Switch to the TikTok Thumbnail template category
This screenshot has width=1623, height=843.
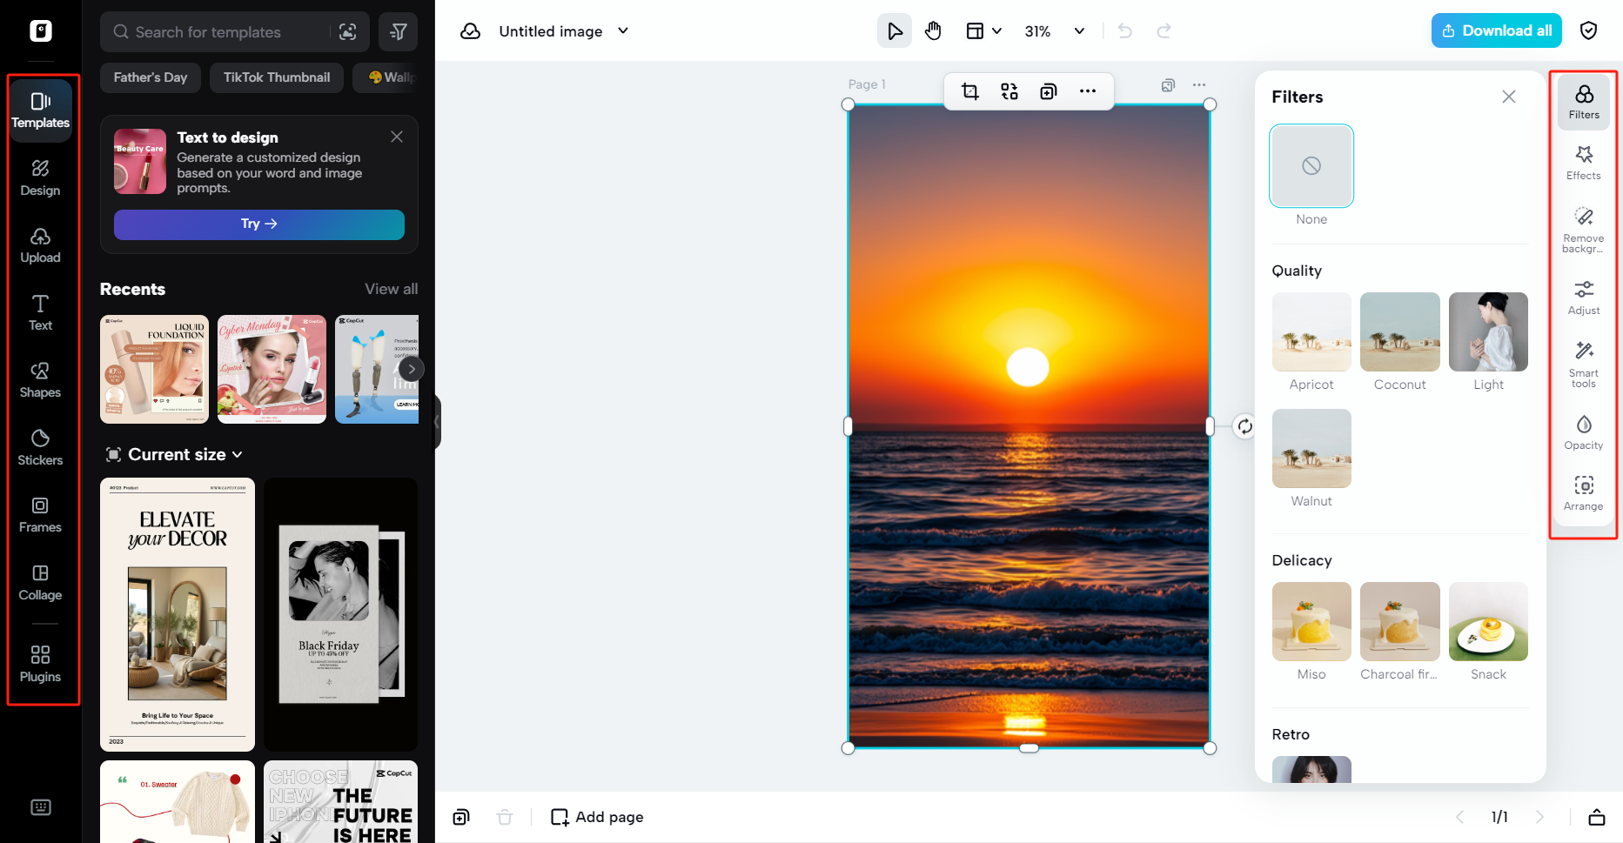[276, 77]
